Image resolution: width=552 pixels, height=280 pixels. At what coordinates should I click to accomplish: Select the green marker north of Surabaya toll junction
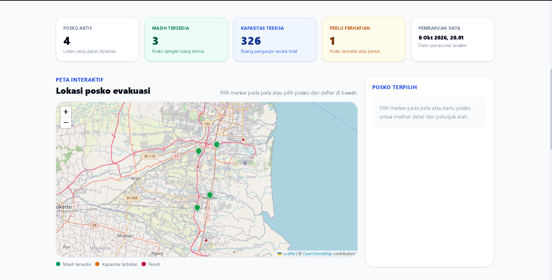[x=217, y=145]
